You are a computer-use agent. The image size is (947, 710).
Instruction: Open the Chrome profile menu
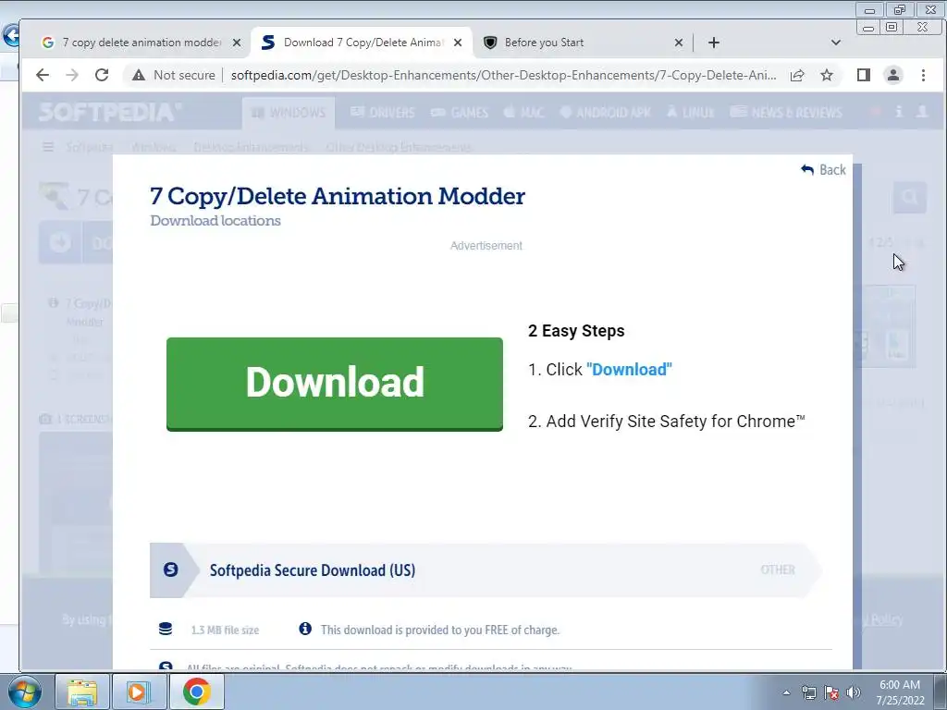(893, 75)
